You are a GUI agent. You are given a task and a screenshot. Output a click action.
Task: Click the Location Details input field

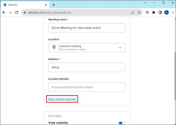coord(87,87)
